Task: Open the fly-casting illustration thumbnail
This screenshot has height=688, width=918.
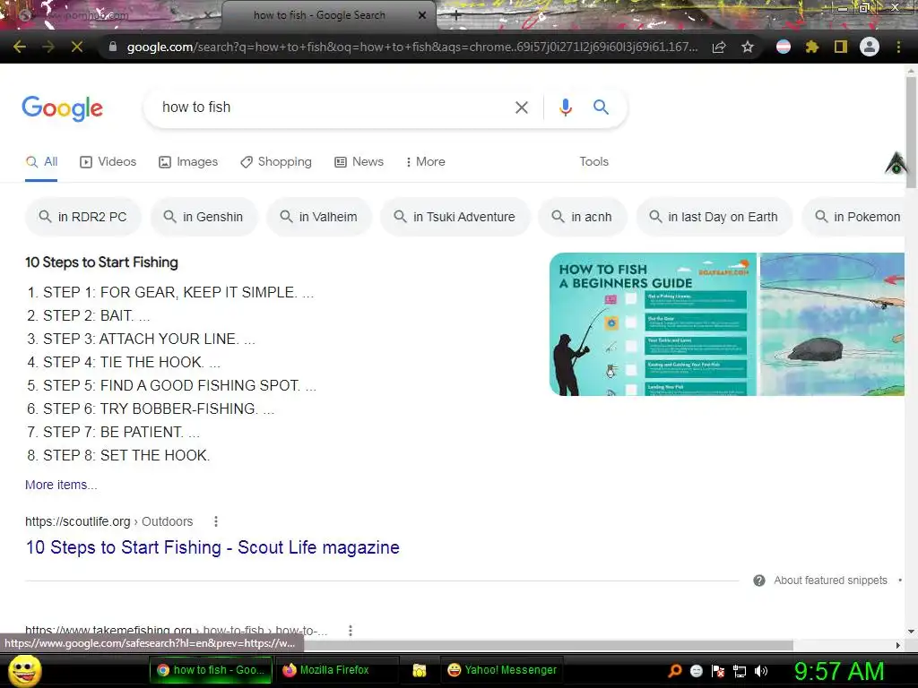Action: pyautogui.click(x=832, y=324)
